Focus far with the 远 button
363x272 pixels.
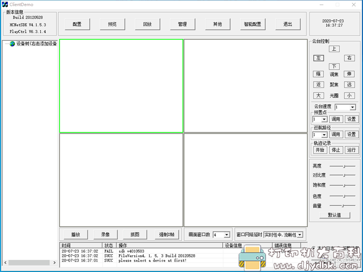[349, 85]
